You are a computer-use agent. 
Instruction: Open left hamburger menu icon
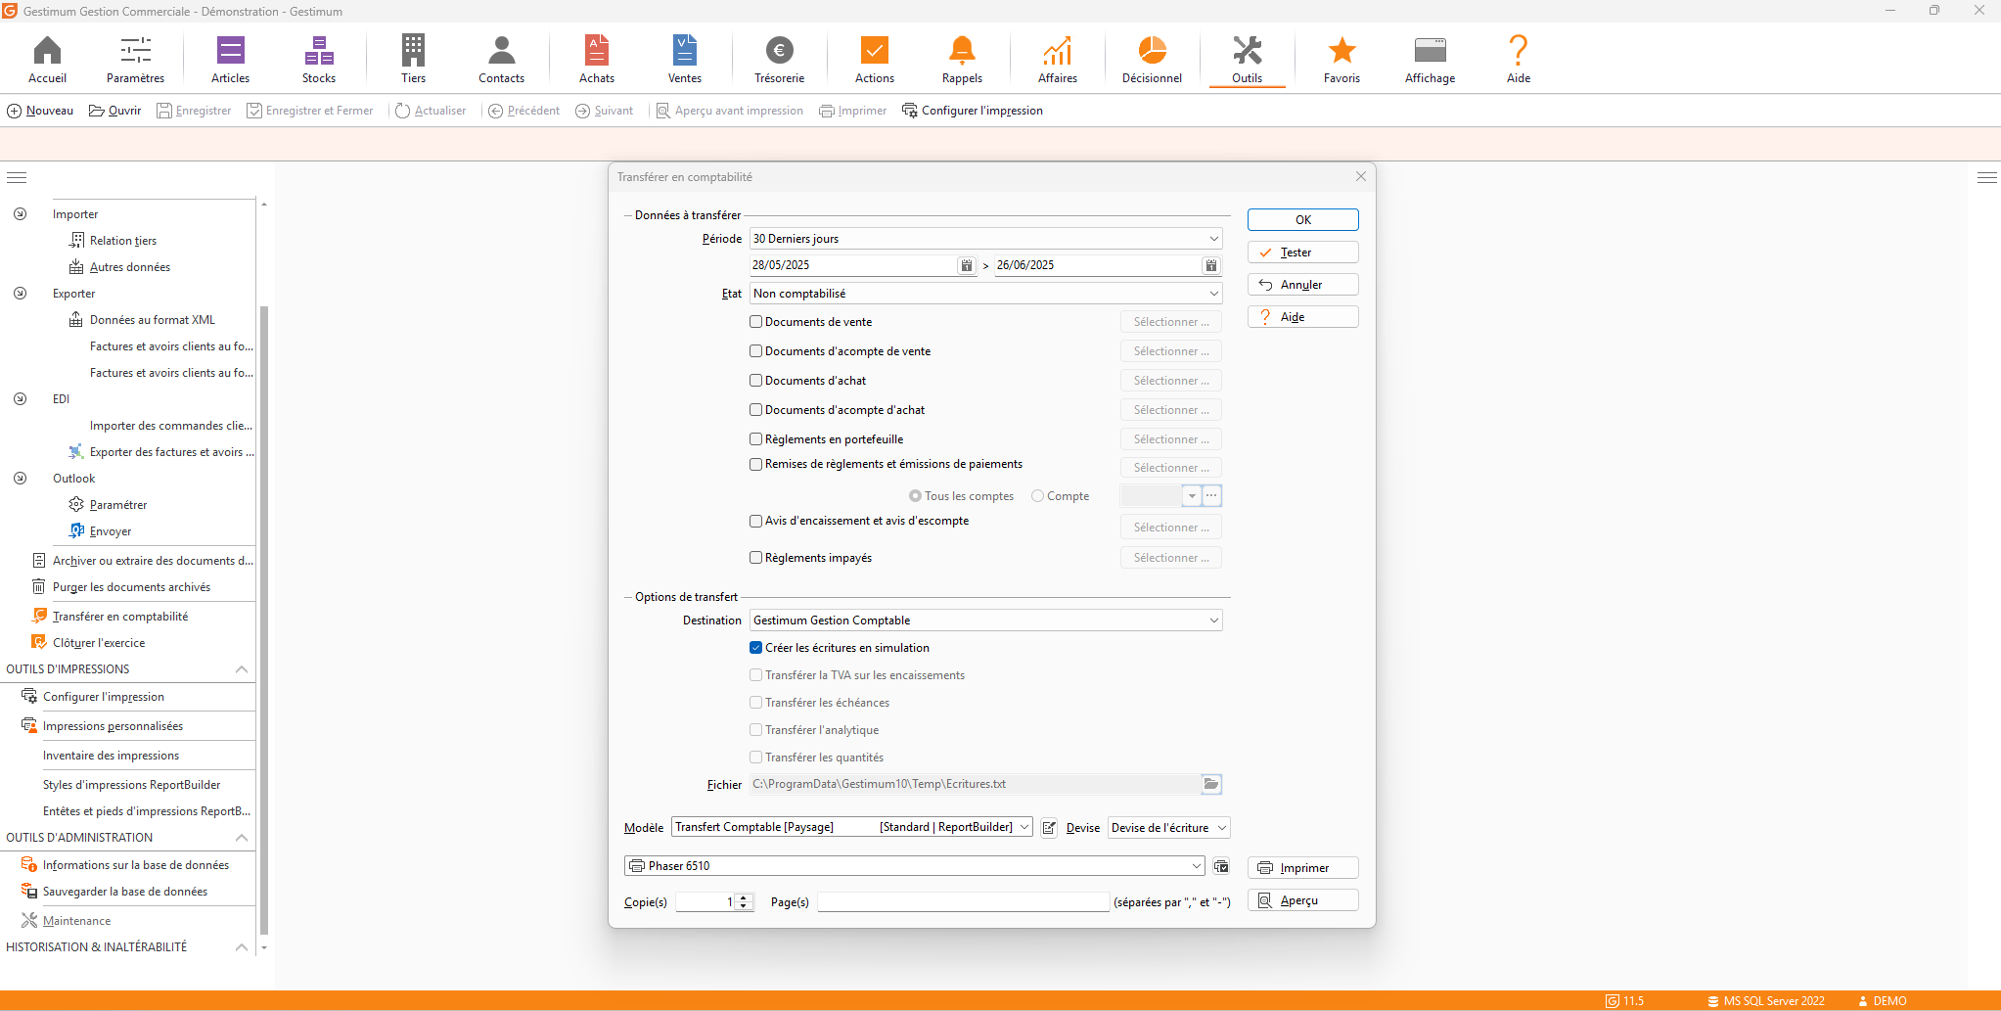[x=17, y=178]
